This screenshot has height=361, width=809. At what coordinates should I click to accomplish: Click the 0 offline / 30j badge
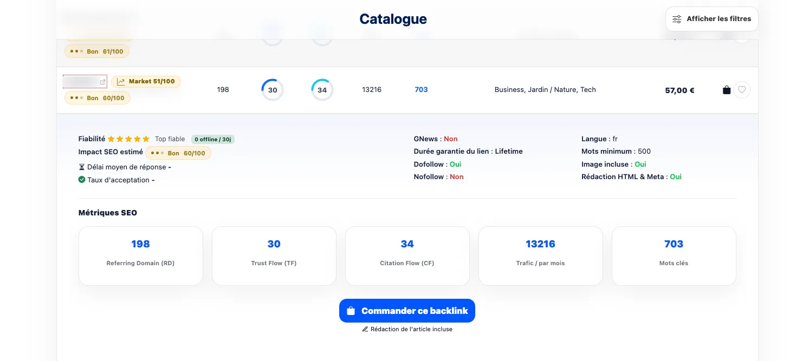(x=213, y=139)
